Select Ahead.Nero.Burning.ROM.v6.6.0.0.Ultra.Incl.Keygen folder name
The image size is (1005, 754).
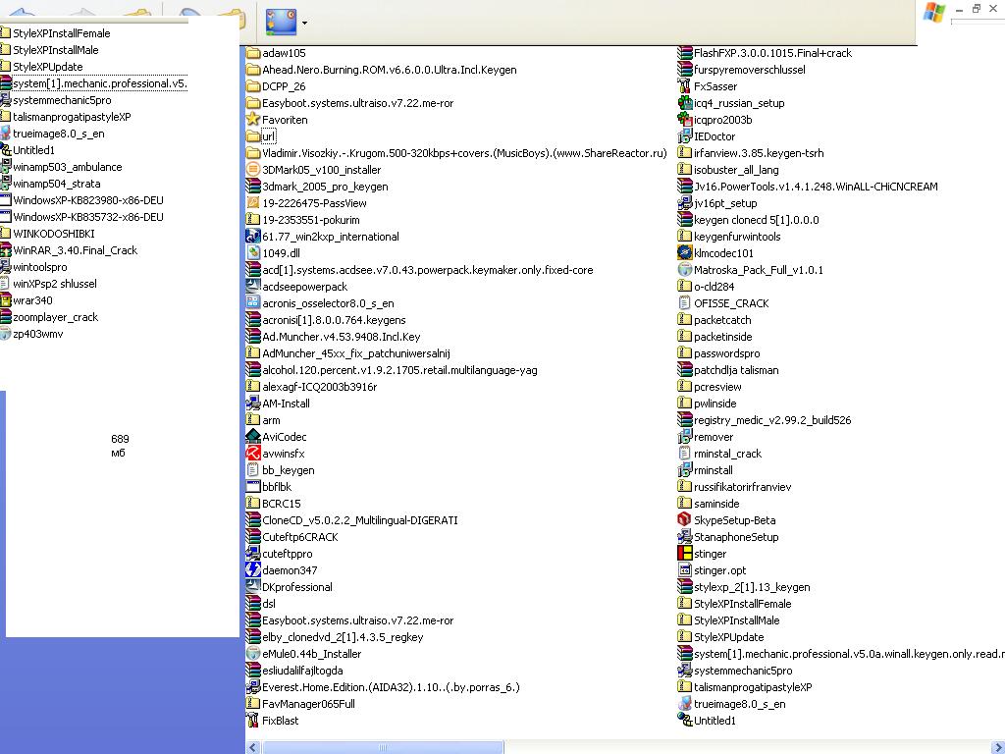click(390, 70)
